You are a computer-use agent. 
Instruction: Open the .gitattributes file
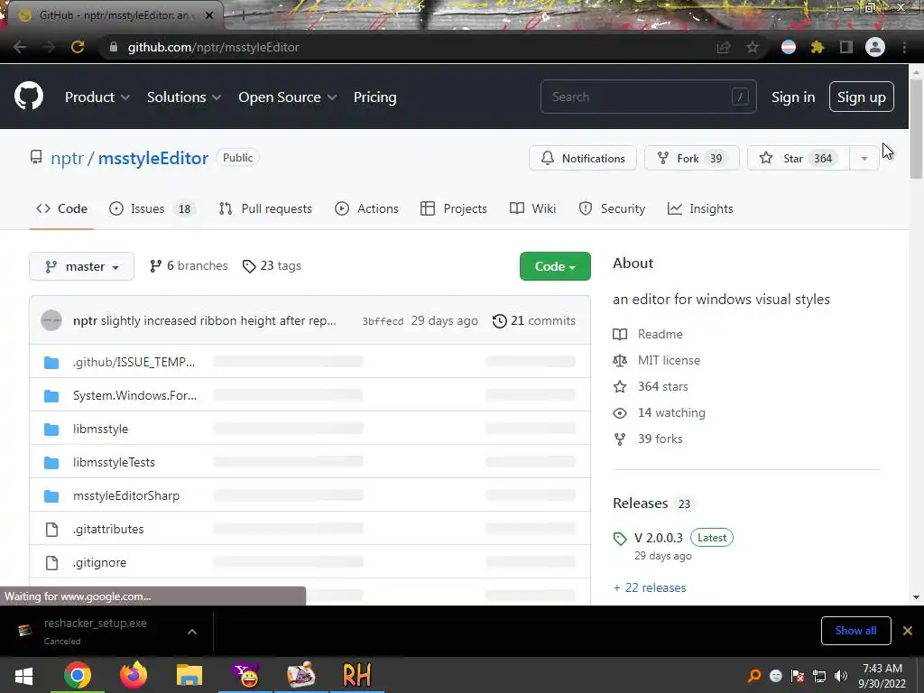click(108, 529)
